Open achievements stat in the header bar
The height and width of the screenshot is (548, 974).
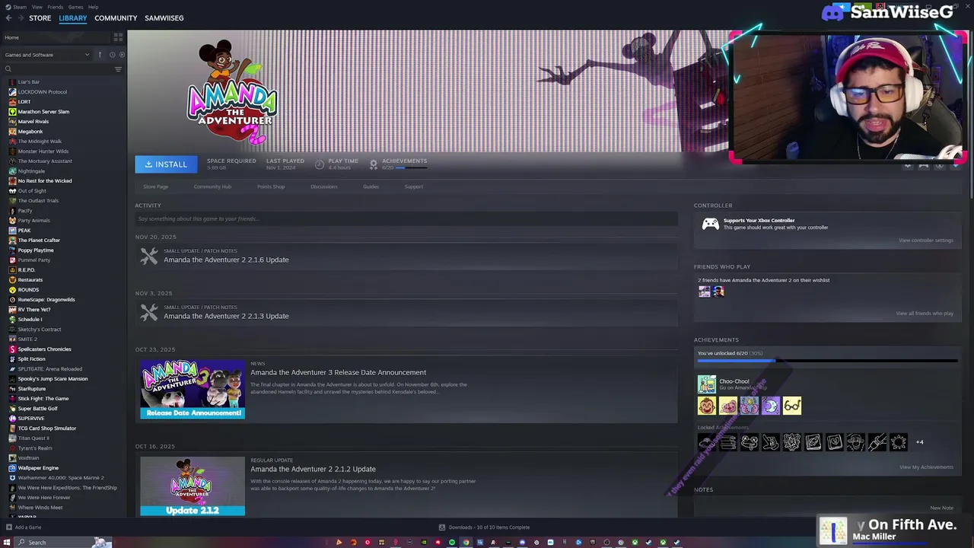pos(398,164)
